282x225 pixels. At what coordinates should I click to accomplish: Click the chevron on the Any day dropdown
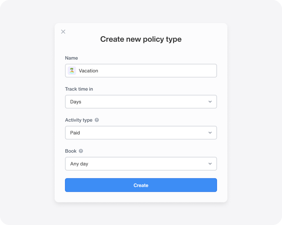[x=210, y=164]
